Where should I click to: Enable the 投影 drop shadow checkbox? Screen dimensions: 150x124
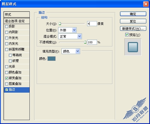tap(7, 26)
